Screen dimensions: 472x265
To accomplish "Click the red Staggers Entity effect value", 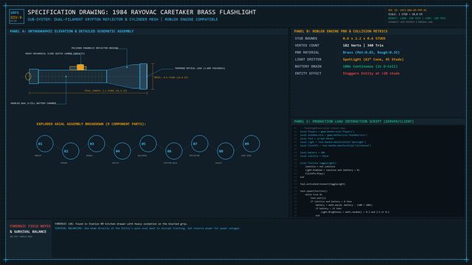I will click(x=371, y=74).
